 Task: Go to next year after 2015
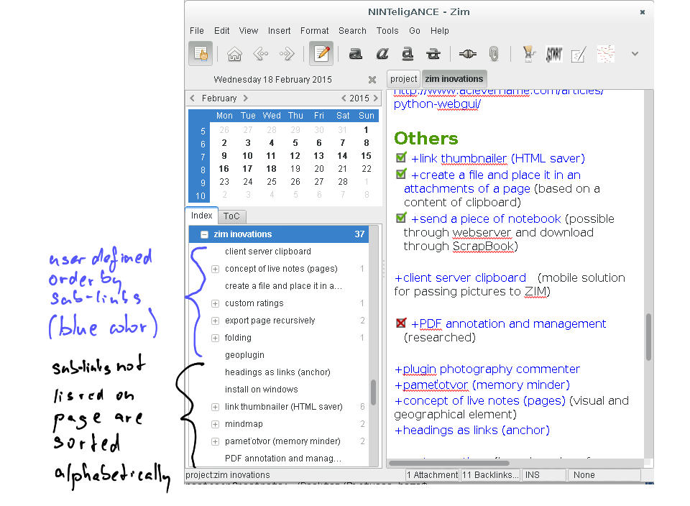click(x=375, y=98)
